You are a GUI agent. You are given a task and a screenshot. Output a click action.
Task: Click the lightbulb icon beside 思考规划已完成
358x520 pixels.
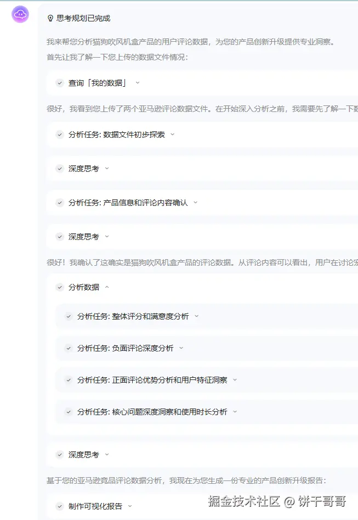pyautogui.click(x=50, y=18)
